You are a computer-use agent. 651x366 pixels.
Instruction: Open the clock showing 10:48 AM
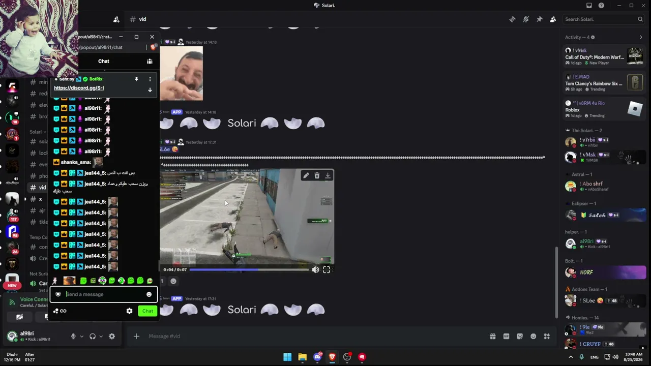(x=634, y=357)
